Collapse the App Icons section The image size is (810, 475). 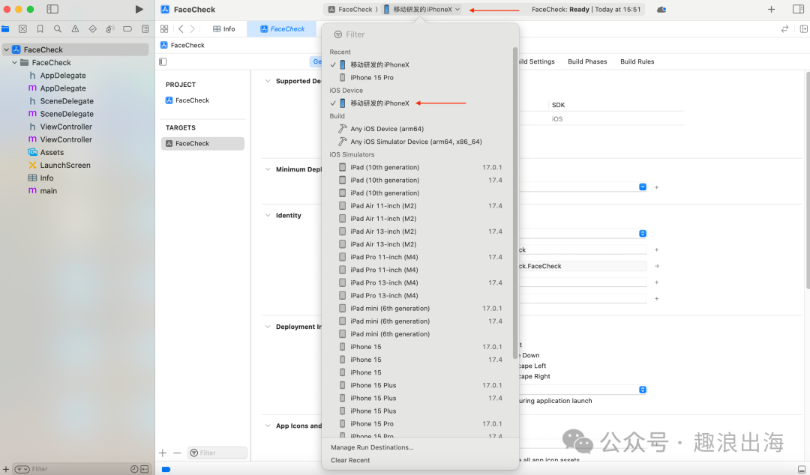tap(268, 426)
